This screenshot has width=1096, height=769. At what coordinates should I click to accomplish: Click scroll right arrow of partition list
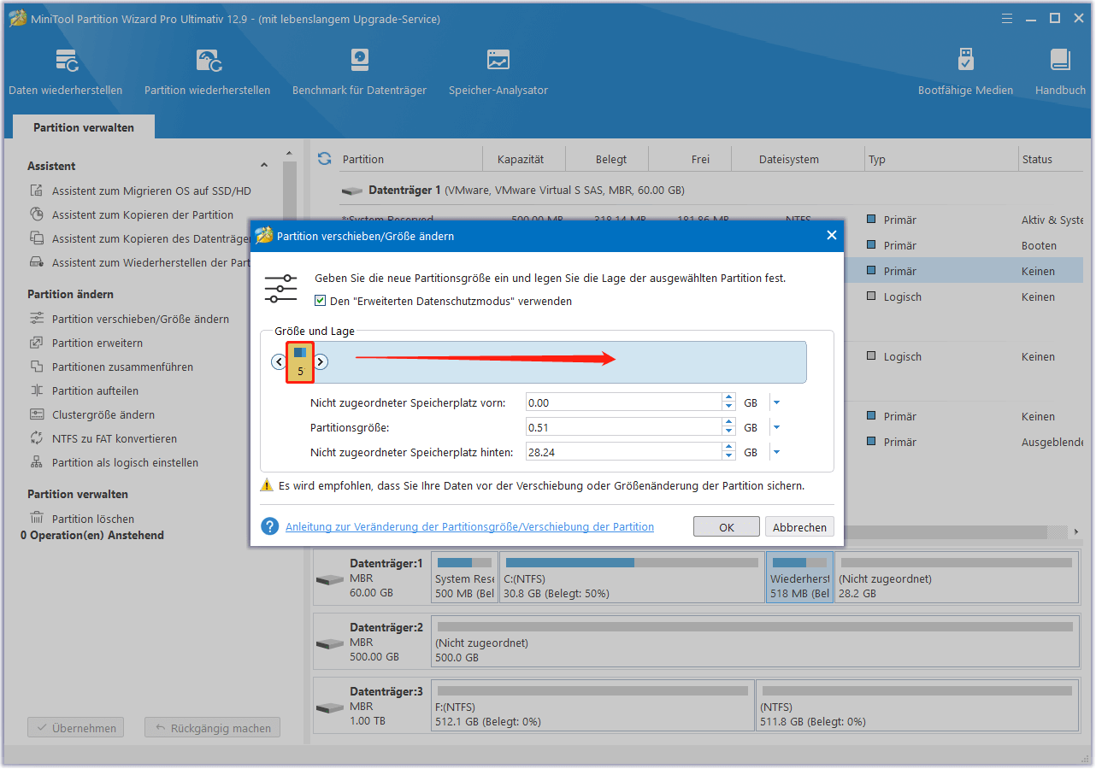(1076, 532)
